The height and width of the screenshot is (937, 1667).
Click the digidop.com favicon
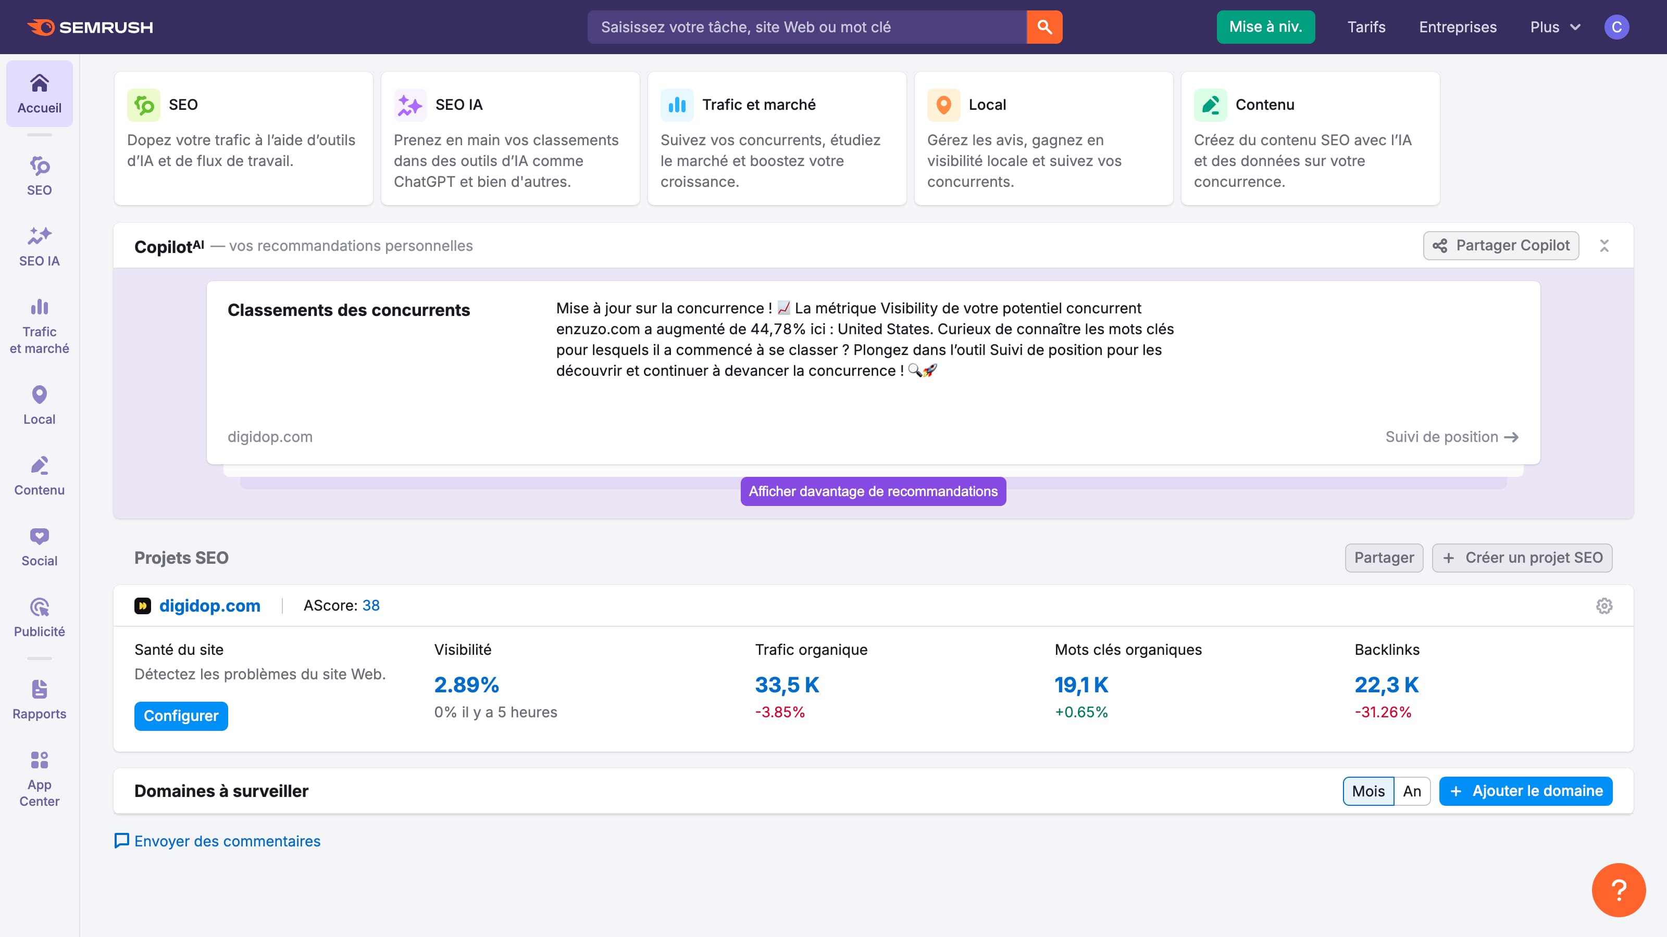pyautogui.click(x=142, y=606)
